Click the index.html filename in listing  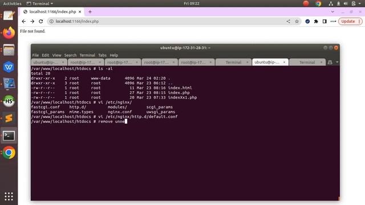180,88
